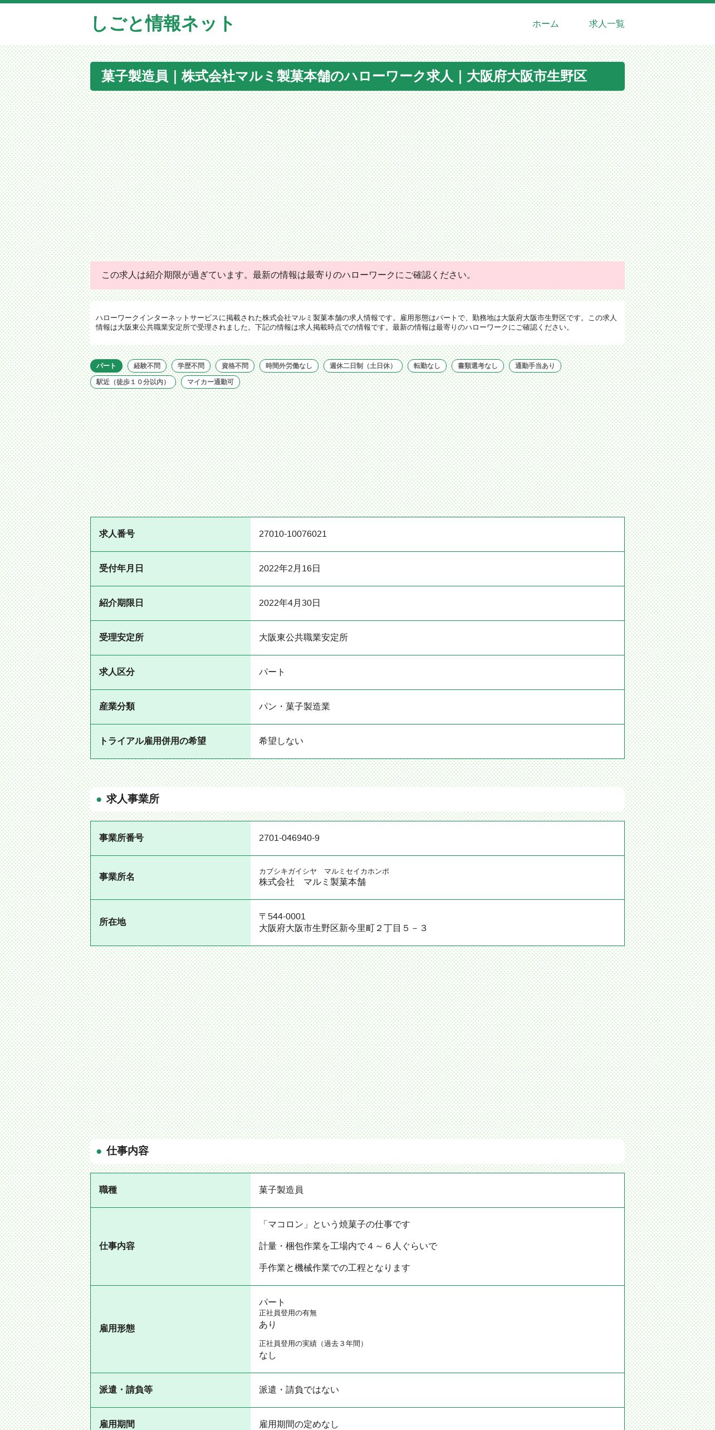Select the 計量・梱包作業 description line
This screenshot has height=1430, width=715.
click(348, 1246)
